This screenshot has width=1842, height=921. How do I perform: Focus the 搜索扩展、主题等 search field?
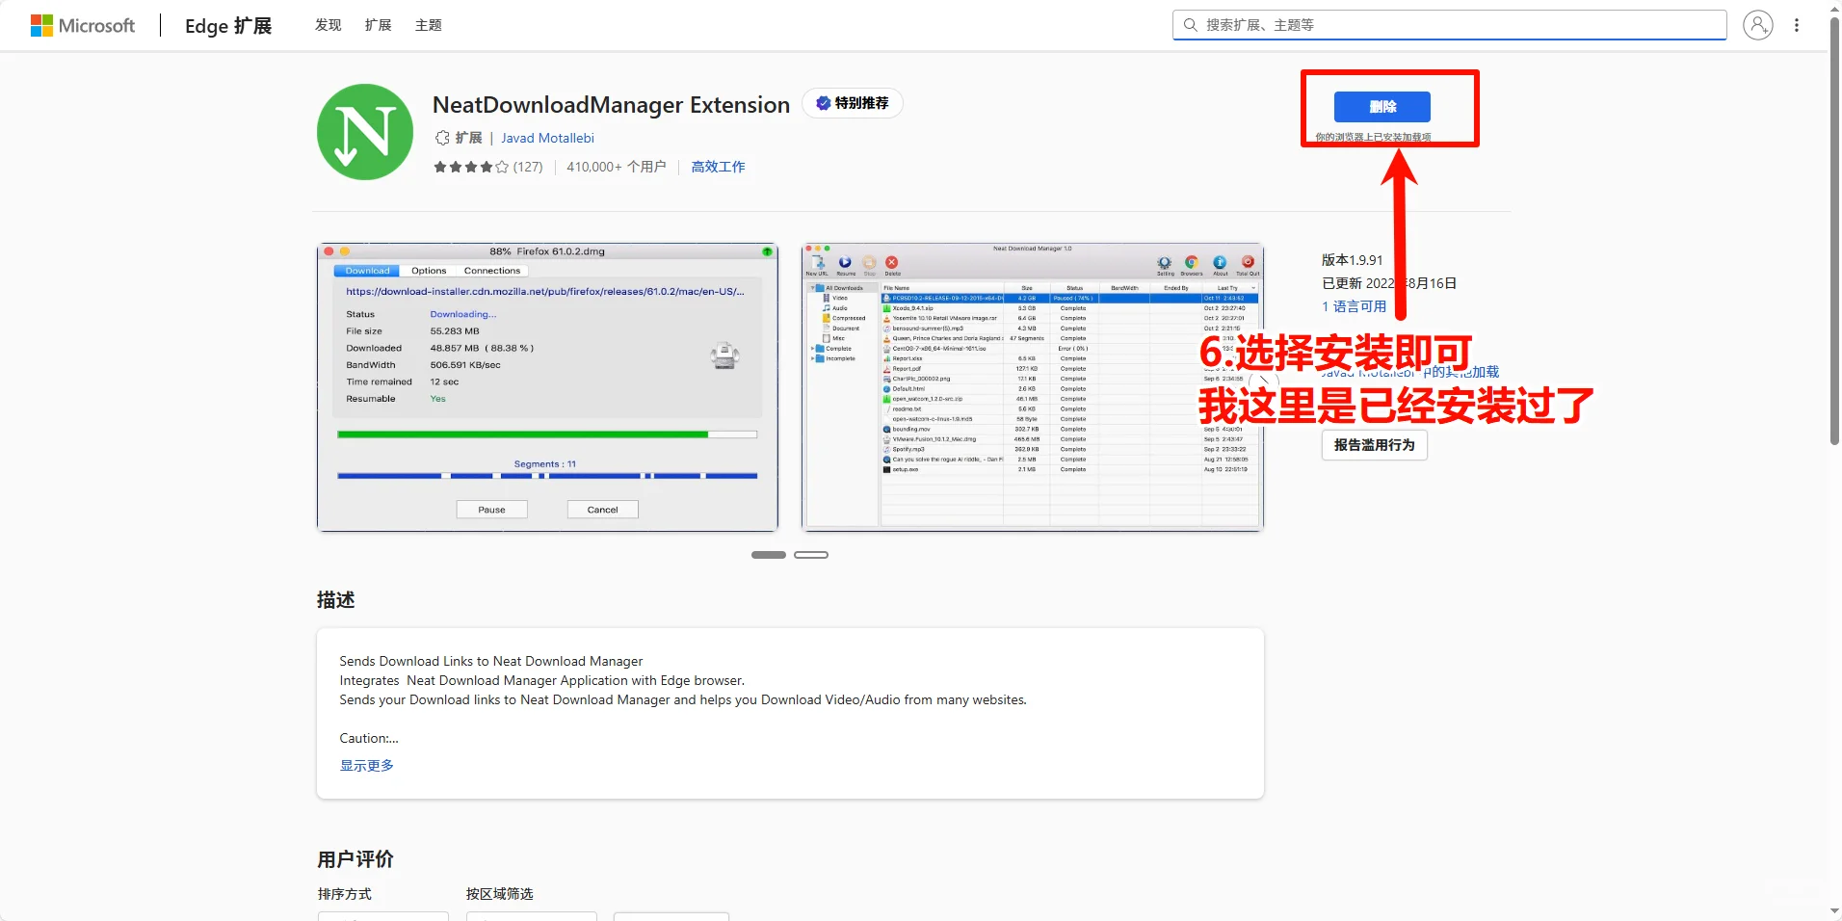click(1449, 25)
